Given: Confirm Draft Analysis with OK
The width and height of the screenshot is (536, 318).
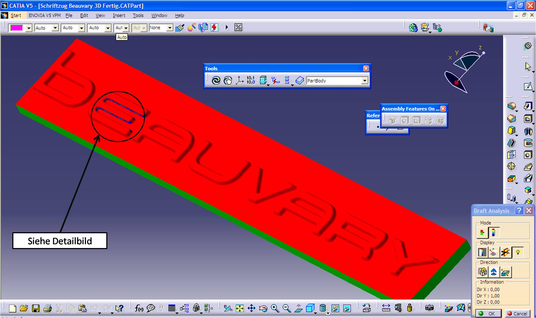Looking at the screenshot, I should (488, 313).
